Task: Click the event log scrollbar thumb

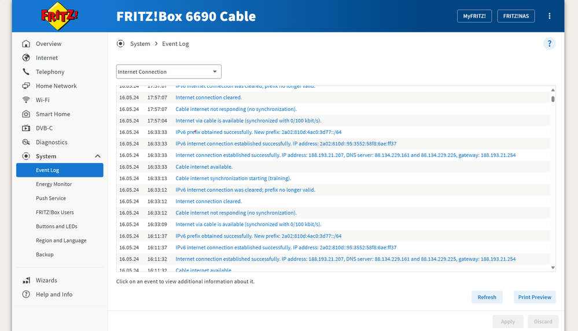Action: click(553, 99)
